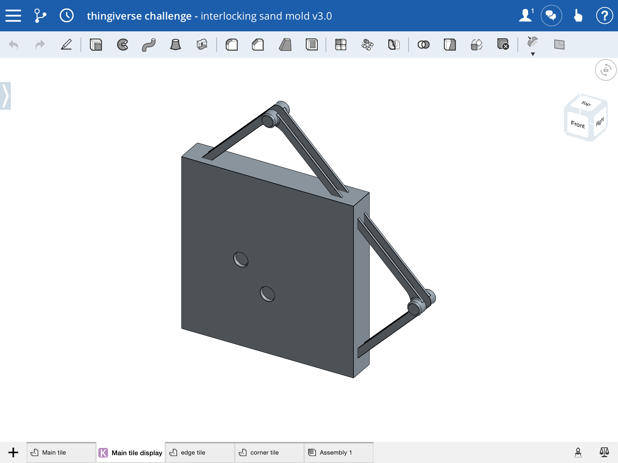Switch to the Main tile tab
The width and height of the screenshot is (618, 463).
[x=61, y=452]
